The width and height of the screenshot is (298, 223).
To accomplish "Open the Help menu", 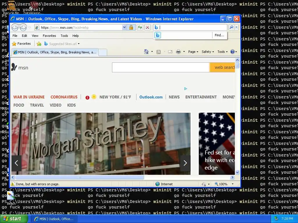I will coord(75,36).
